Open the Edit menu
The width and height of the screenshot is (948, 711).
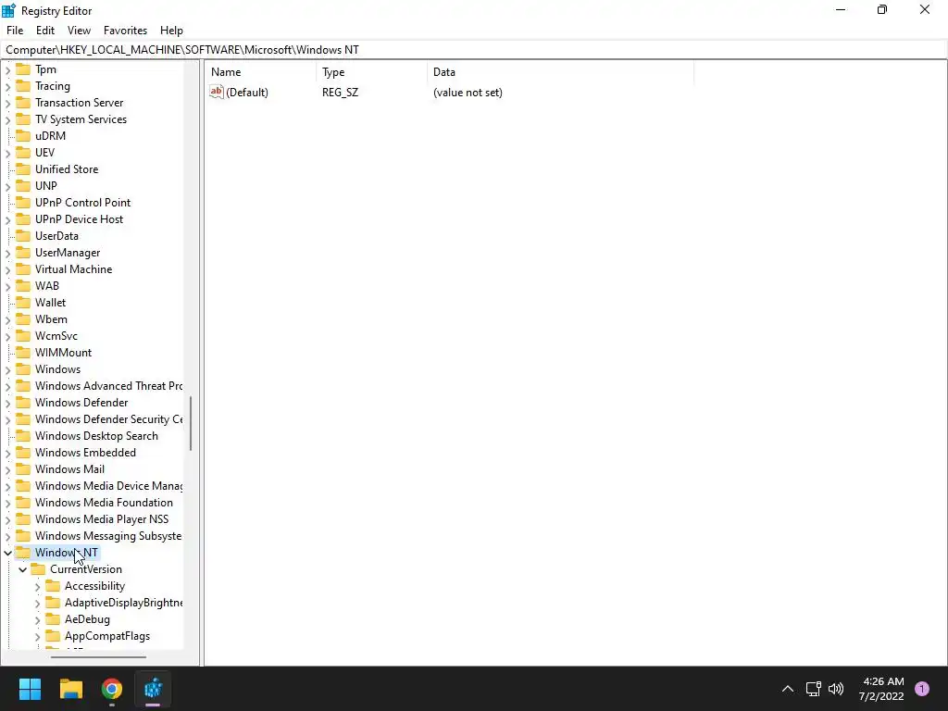44,31
